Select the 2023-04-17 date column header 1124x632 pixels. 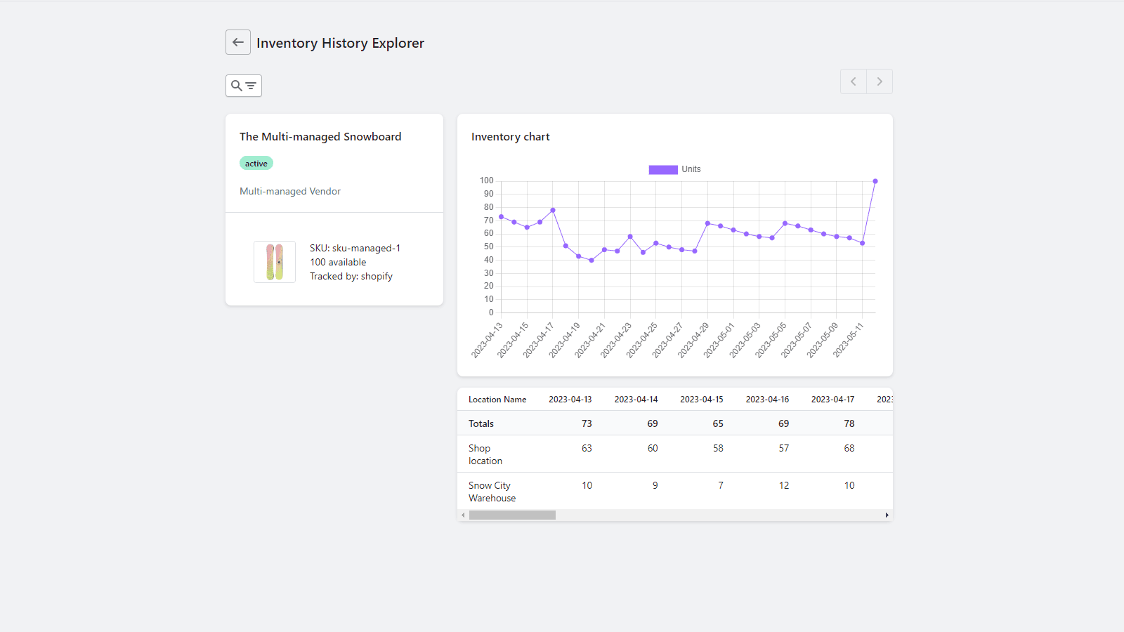[832, 399]
